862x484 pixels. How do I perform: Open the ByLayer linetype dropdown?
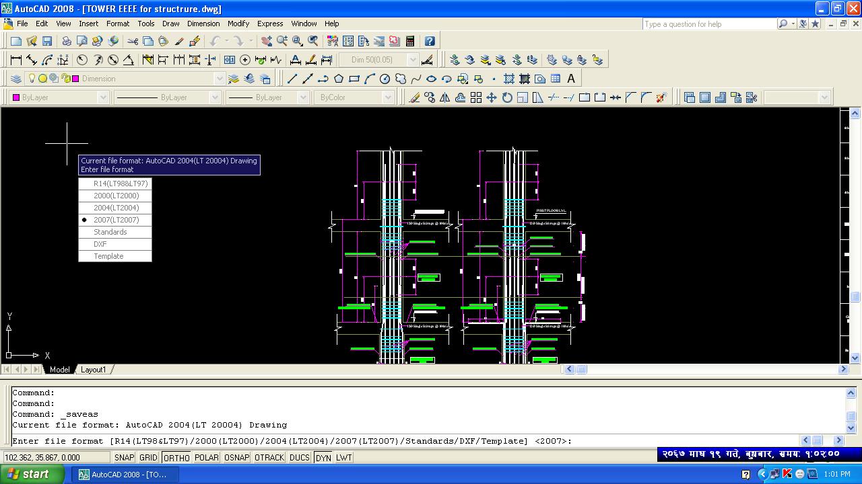(215, 97)
